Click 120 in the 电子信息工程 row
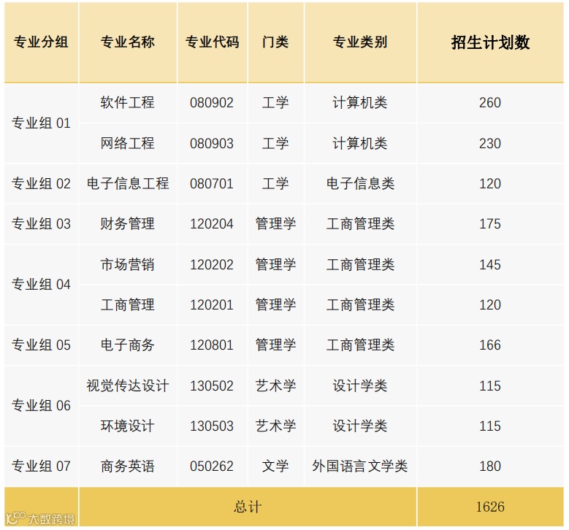 tap(490, 183)
